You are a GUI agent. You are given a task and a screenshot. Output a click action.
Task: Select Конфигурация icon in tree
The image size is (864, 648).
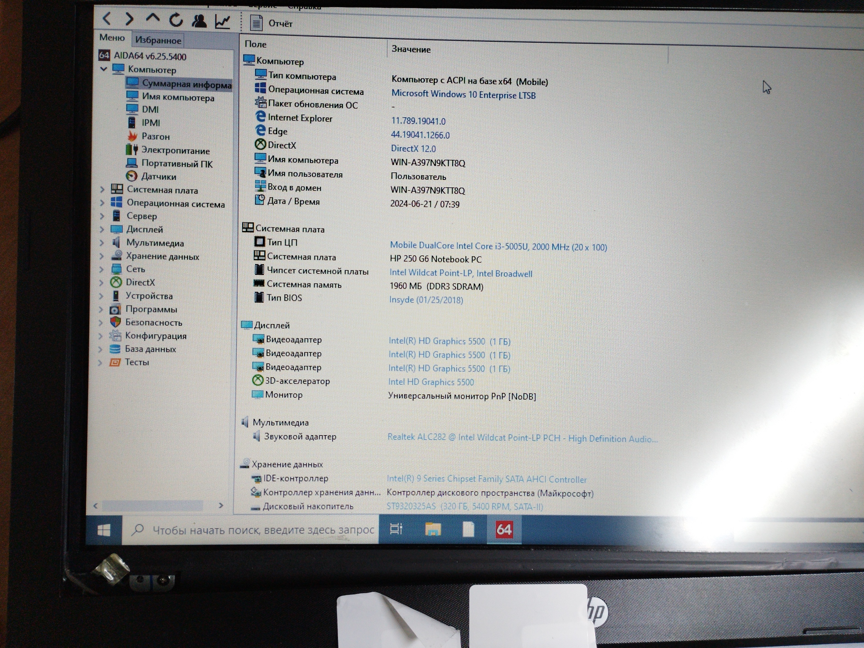pyautogui.click(x=115, y=335)
